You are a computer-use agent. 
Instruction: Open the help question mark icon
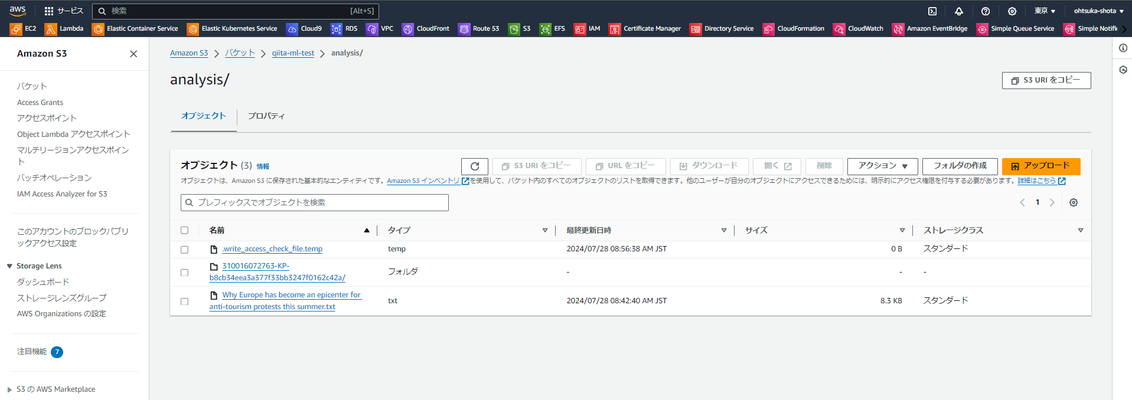click(x=986, y=11)
